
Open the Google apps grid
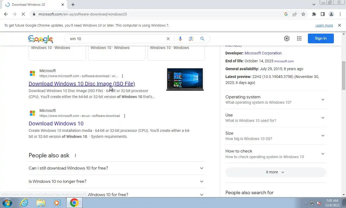299,38
